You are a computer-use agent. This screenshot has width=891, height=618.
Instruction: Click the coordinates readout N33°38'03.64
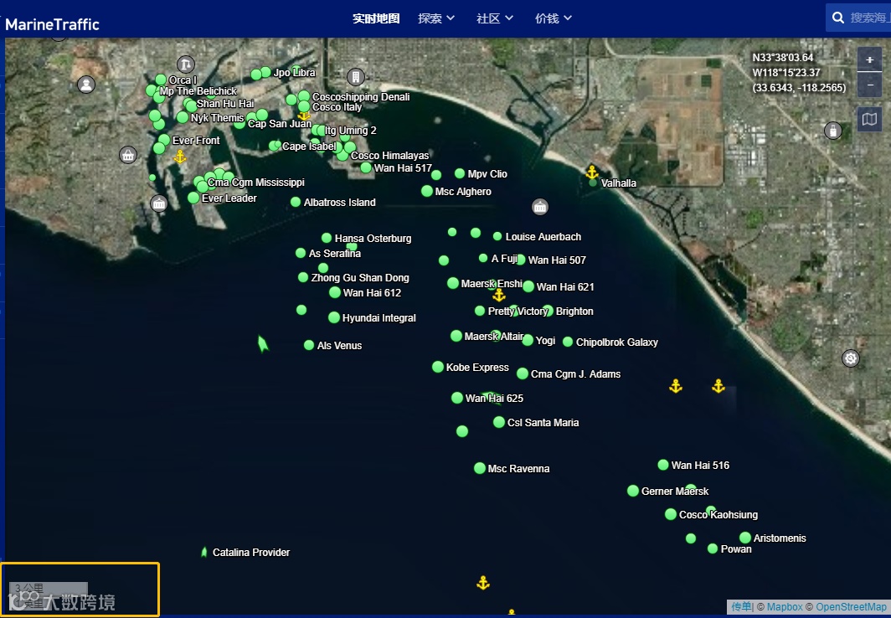783,58
